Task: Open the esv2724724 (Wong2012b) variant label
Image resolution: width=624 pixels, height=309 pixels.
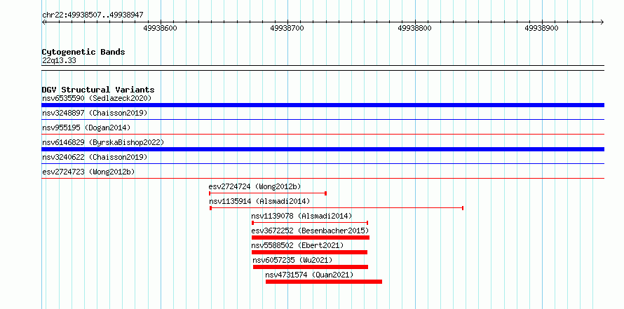Action: 255,186
